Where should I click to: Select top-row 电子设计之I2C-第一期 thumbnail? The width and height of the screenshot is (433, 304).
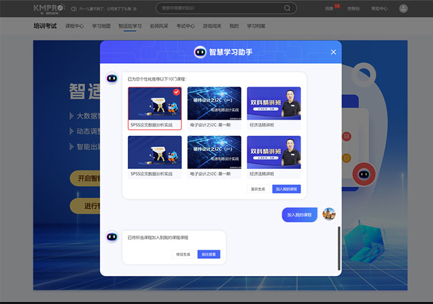click(x=214, y=103)
